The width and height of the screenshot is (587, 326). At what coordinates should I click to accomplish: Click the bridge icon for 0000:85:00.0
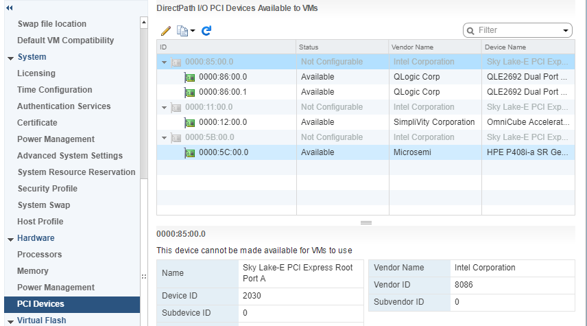[x=176, y=62]
